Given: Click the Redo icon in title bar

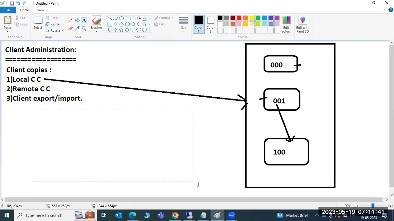Looking at the screenshot, I should (24, 3).
